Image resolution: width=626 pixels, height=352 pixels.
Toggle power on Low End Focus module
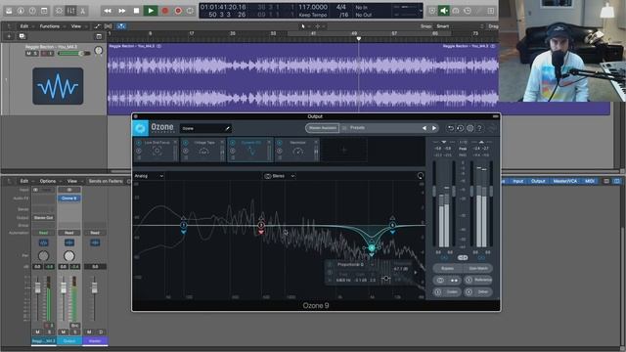[x=139, y=143]
